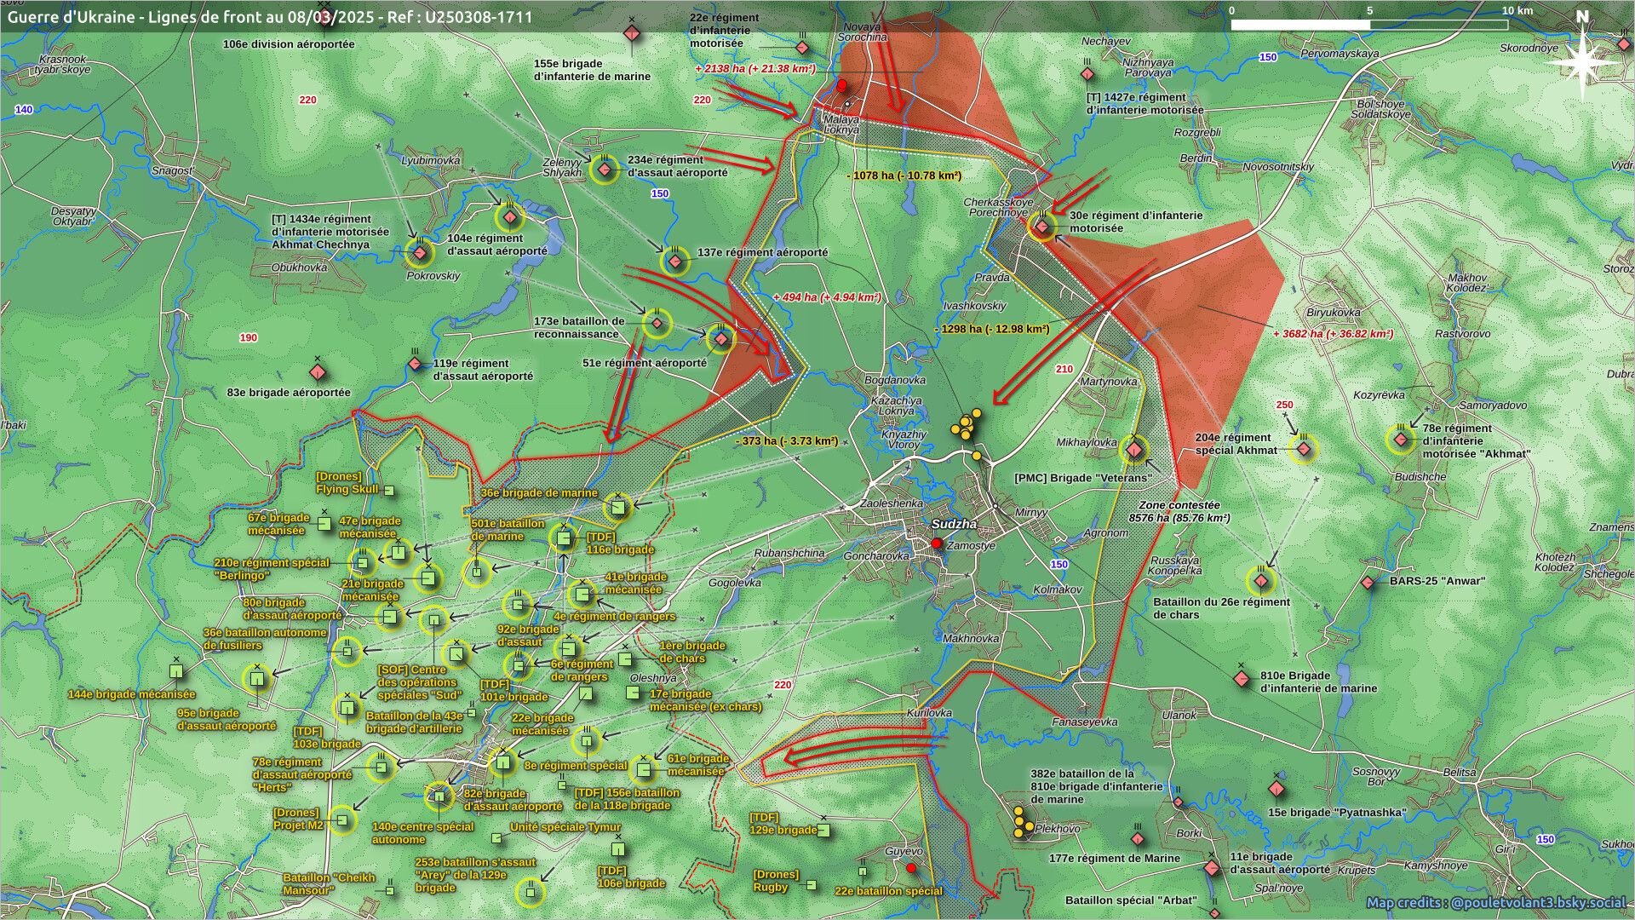Viewport: 1635px width, 920px height.
Task: Click the Kurilovka village label
Action: tap(929, 712)
